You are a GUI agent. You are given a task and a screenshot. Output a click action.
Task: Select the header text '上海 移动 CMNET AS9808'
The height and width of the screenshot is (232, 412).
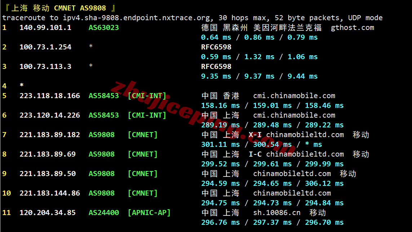[x=58, y=8]
